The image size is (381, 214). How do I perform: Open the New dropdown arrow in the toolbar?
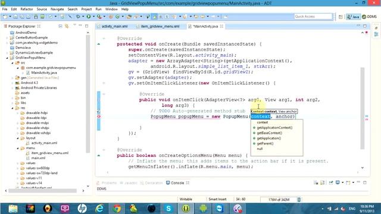point(10,17)
